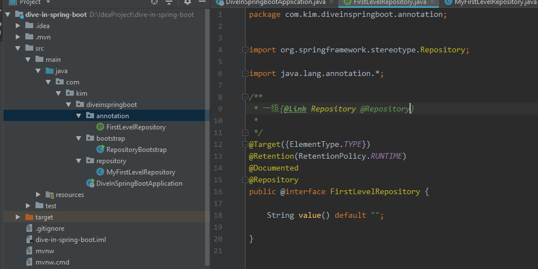The image size is (538, 269).
Task: Hide the Project tool window with minimize icon
Action: 201,2
